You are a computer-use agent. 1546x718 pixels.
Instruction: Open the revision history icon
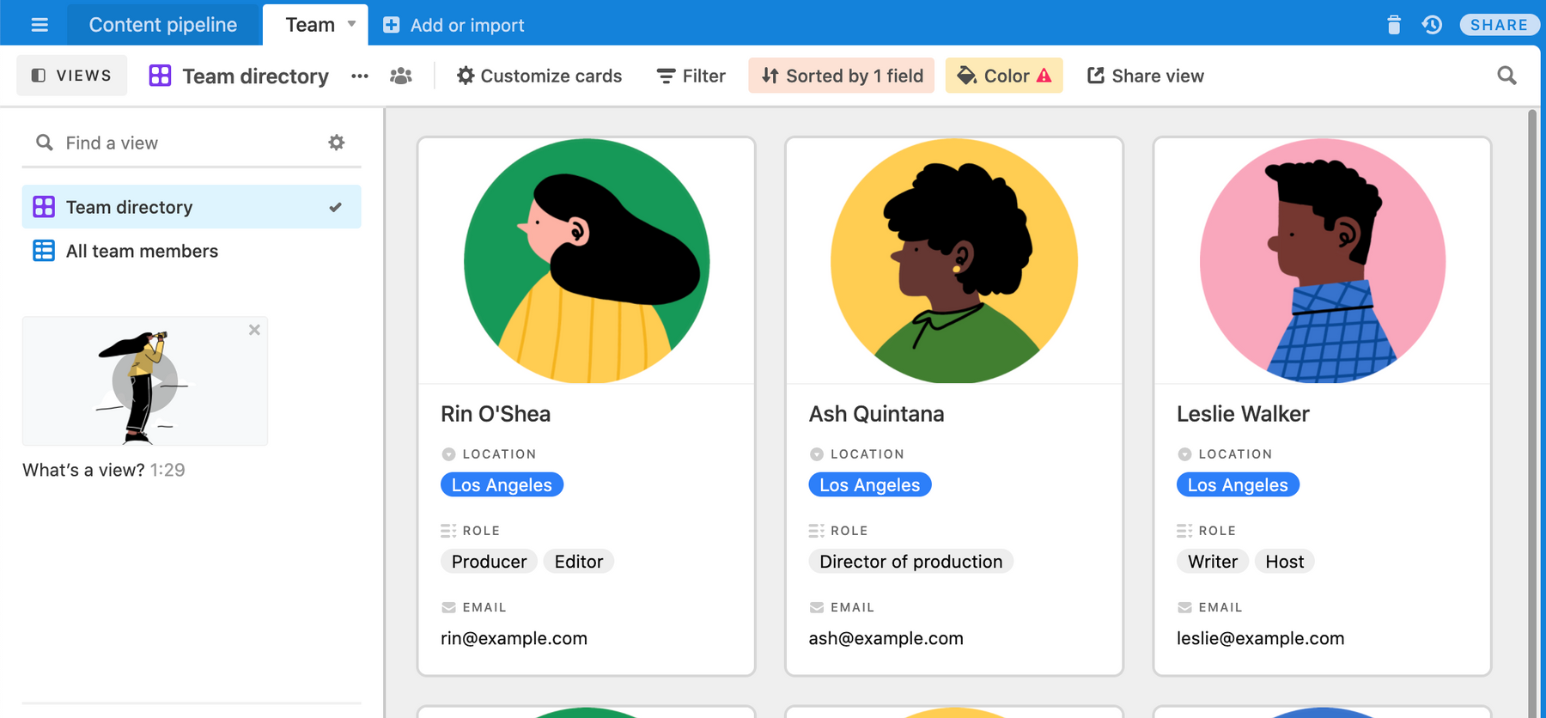click(1432, 25)
